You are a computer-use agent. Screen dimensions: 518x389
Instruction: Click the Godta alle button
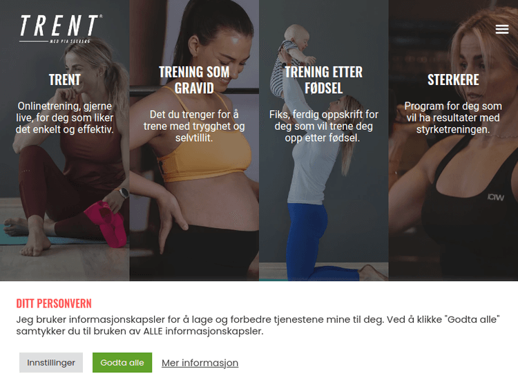122,363
